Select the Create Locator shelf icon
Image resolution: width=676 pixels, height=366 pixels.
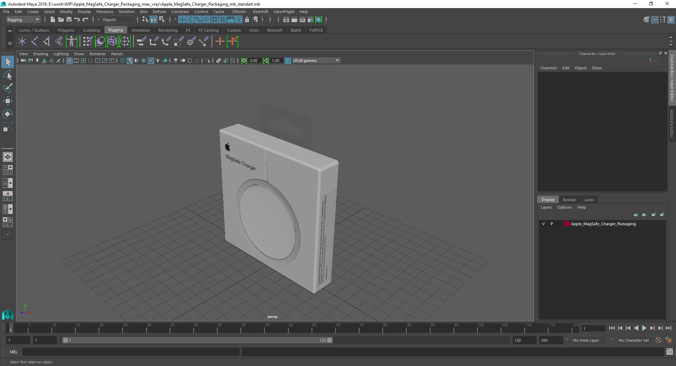pyautogui.click(x=22, y=42)
